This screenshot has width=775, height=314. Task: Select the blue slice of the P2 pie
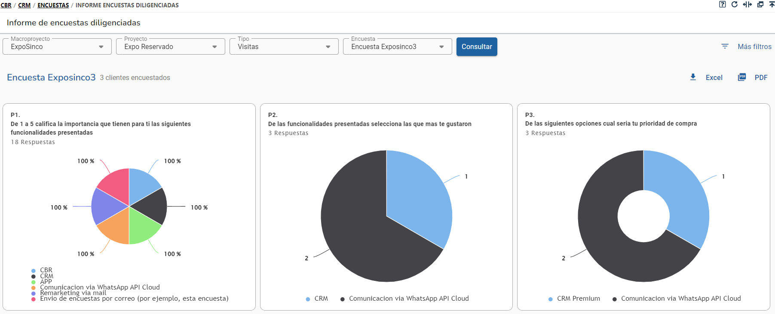coord(419,198)
